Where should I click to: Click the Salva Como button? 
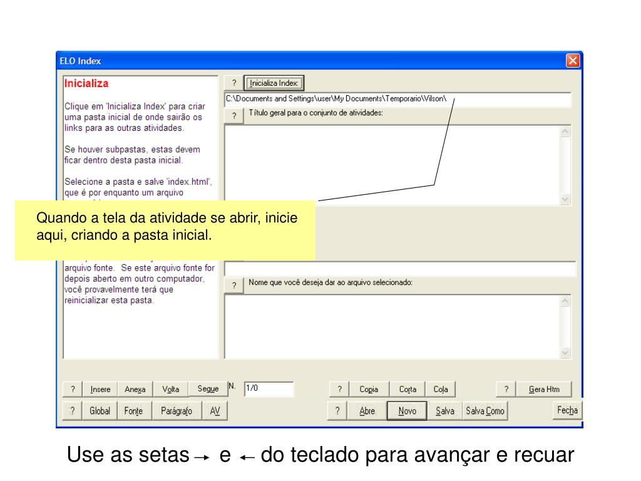coord(485,411)
